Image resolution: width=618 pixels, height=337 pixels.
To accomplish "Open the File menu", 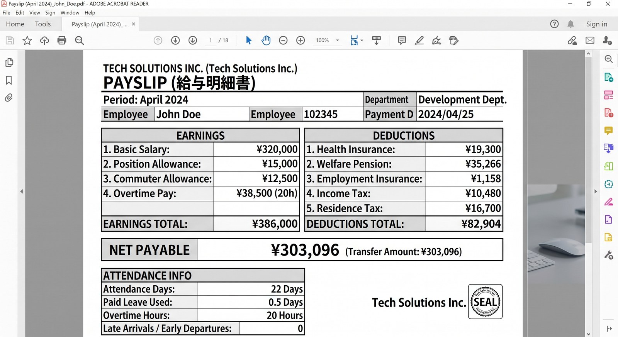I will pos(7,13).
